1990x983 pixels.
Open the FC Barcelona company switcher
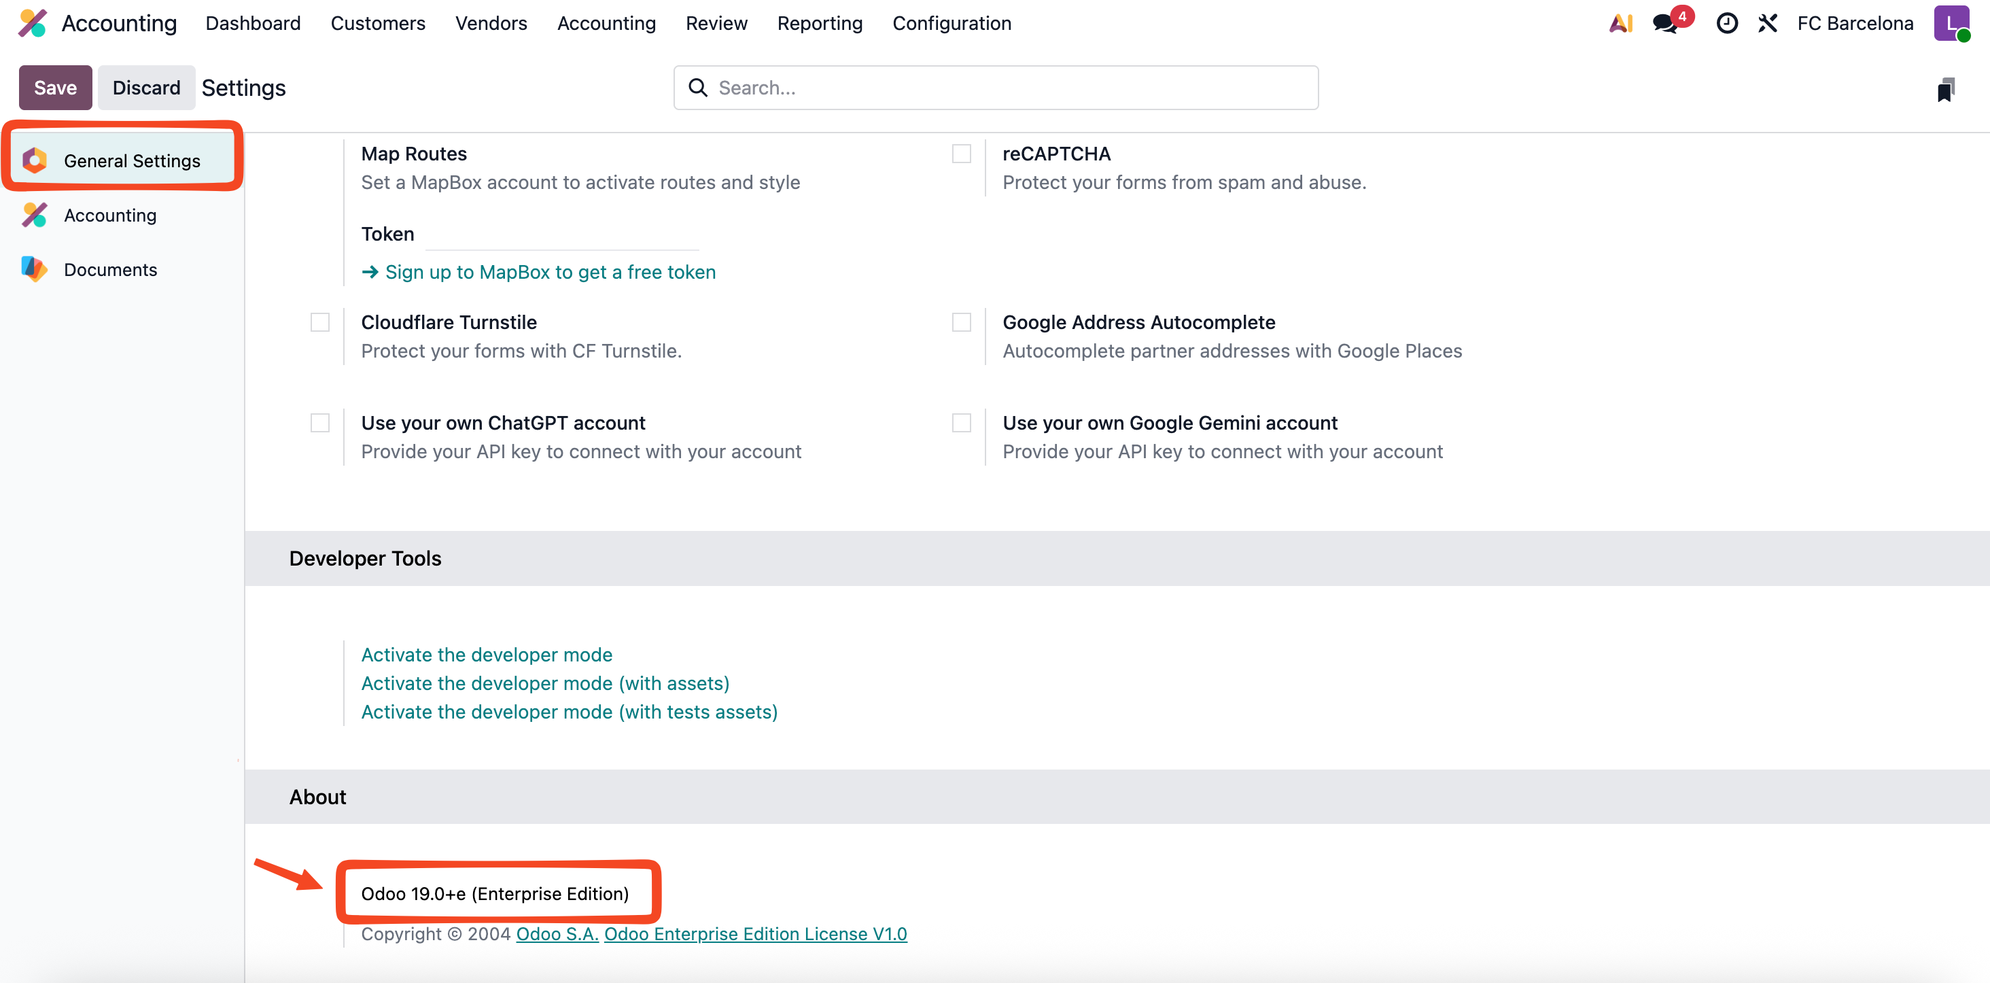tap(1854, 23)
